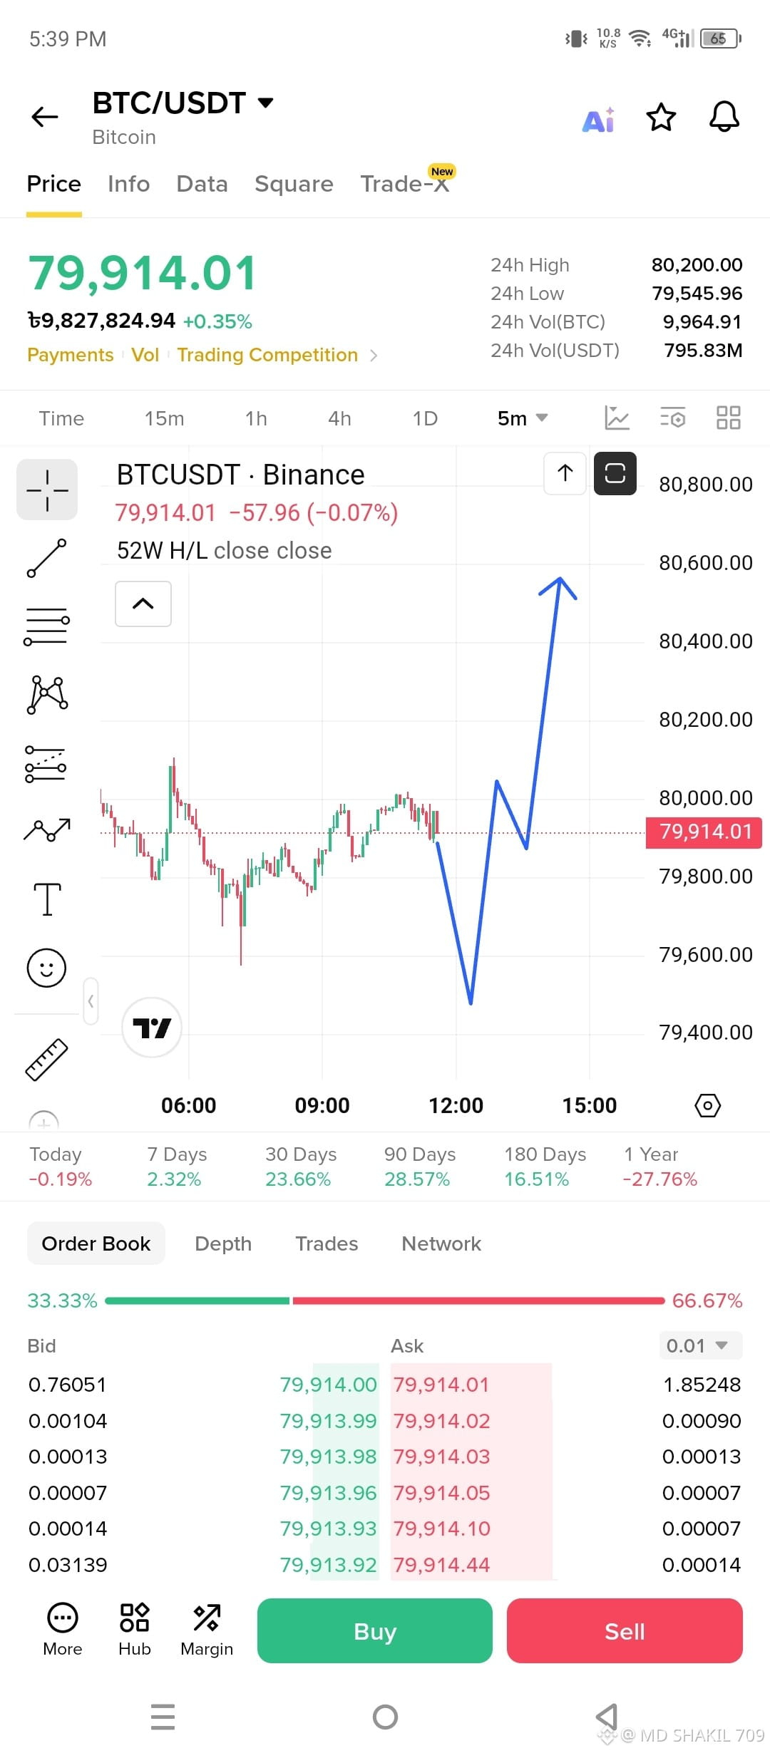Open the Fibonacci retracement tool
Image resolution: width=770 pixels, height=1753 pixels.
coord(47,626)
